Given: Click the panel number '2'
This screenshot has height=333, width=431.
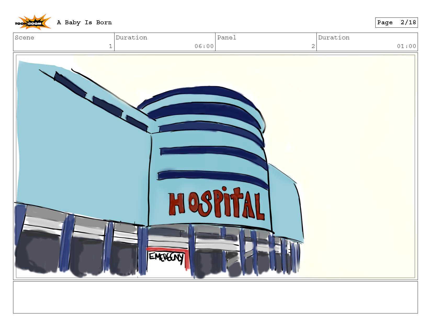Looking at the screenshot, I should (x=313, y=46).
